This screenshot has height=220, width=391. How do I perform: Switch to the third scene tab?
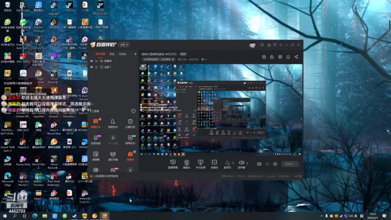[122, 54]
